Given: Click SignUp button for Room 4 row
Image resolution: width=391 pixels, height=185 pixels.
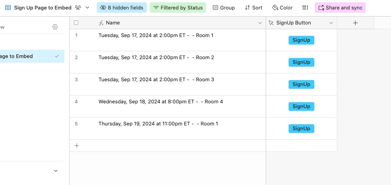Looking at the screenshot, I should pyautogui.click(x=301, y=107).
